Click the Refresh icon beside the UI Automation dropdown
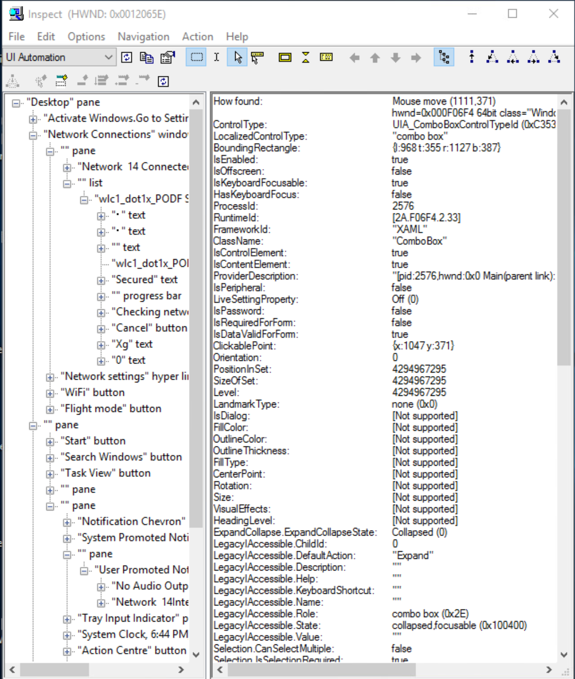This screenshot has width=575, height=679. [127, 57]
